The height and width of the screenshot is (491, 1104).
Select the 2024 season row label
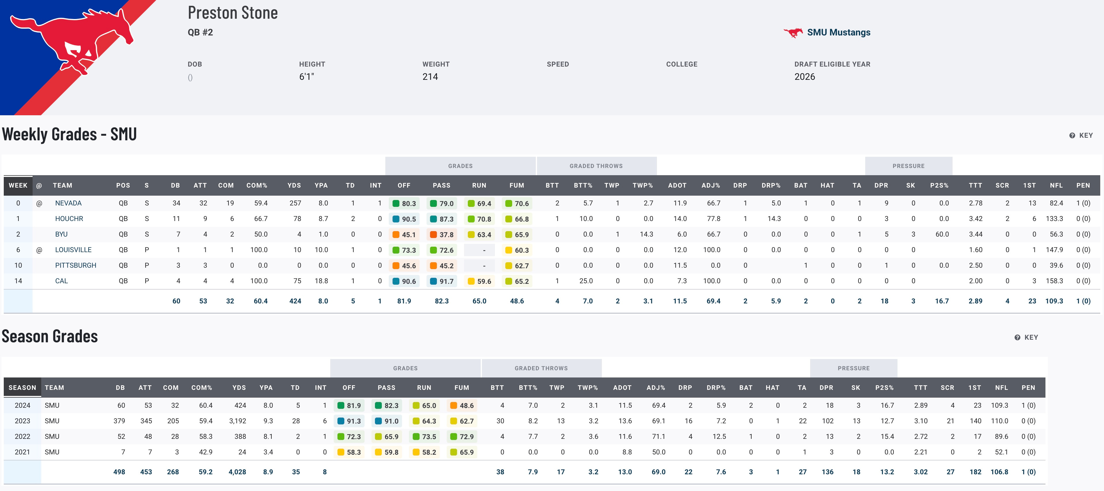pos(22,405)
